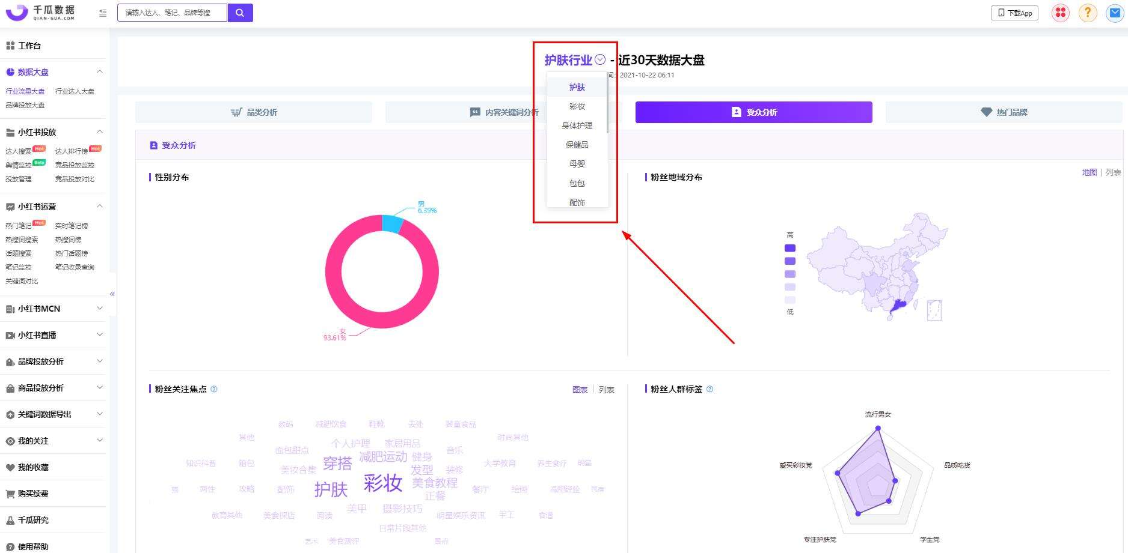Expand the 商品投放分析 section
This screenshot has width=1128, height=553.
click(x=100, y=388)
